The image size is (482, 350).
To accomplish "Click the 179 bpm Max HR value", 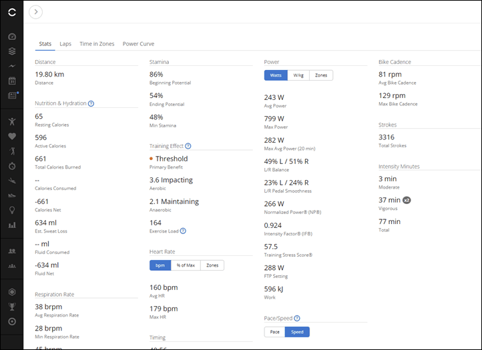I will click(164, 309).
